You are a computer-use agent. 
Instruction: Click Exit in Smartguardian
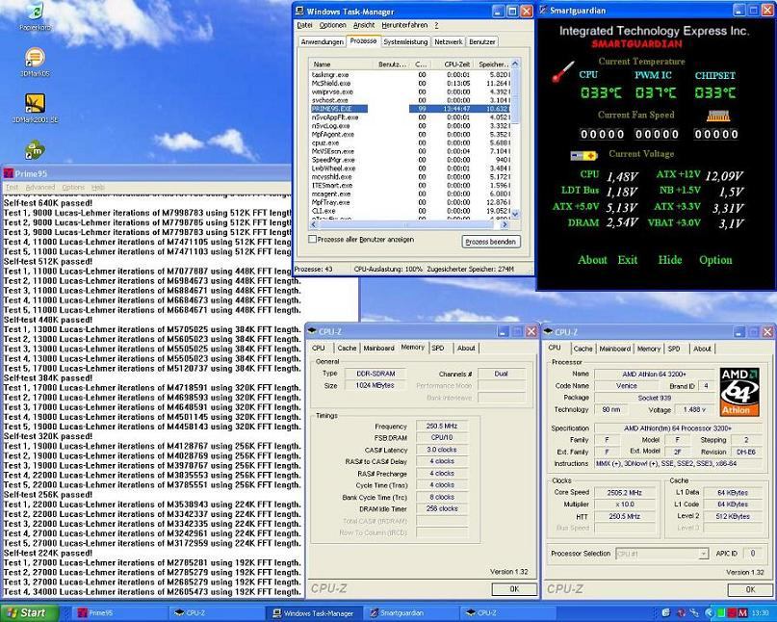[x=628, y=260]
